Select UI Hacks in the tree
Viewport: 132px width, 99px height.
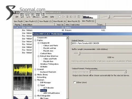[x=44, y=67]
